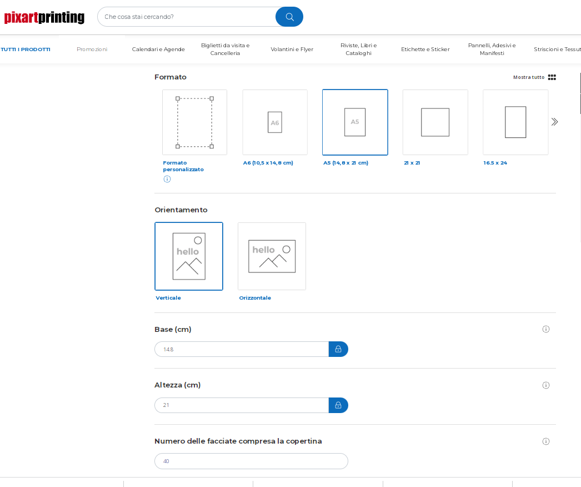Choose the A6 format option

point(275,122)
